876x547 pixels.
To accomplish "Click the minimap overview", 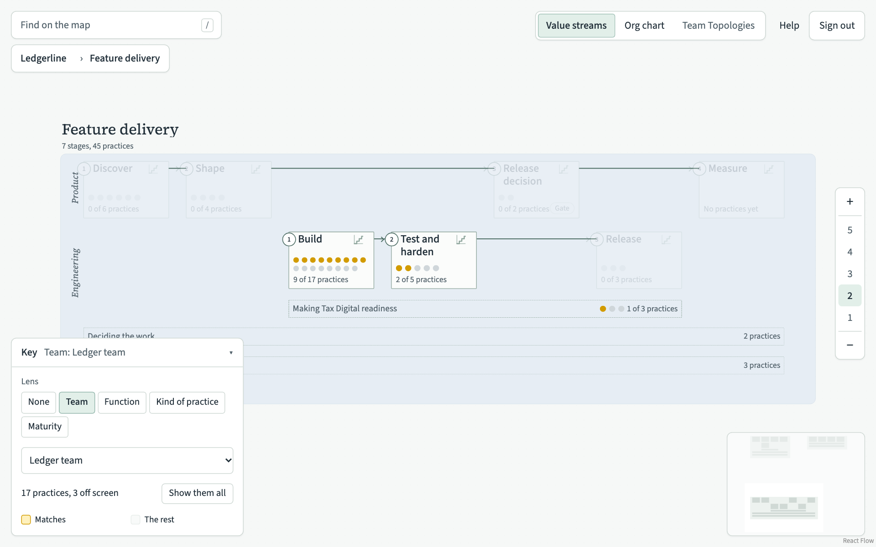I will pyautogui.click(x=796, y=484).
